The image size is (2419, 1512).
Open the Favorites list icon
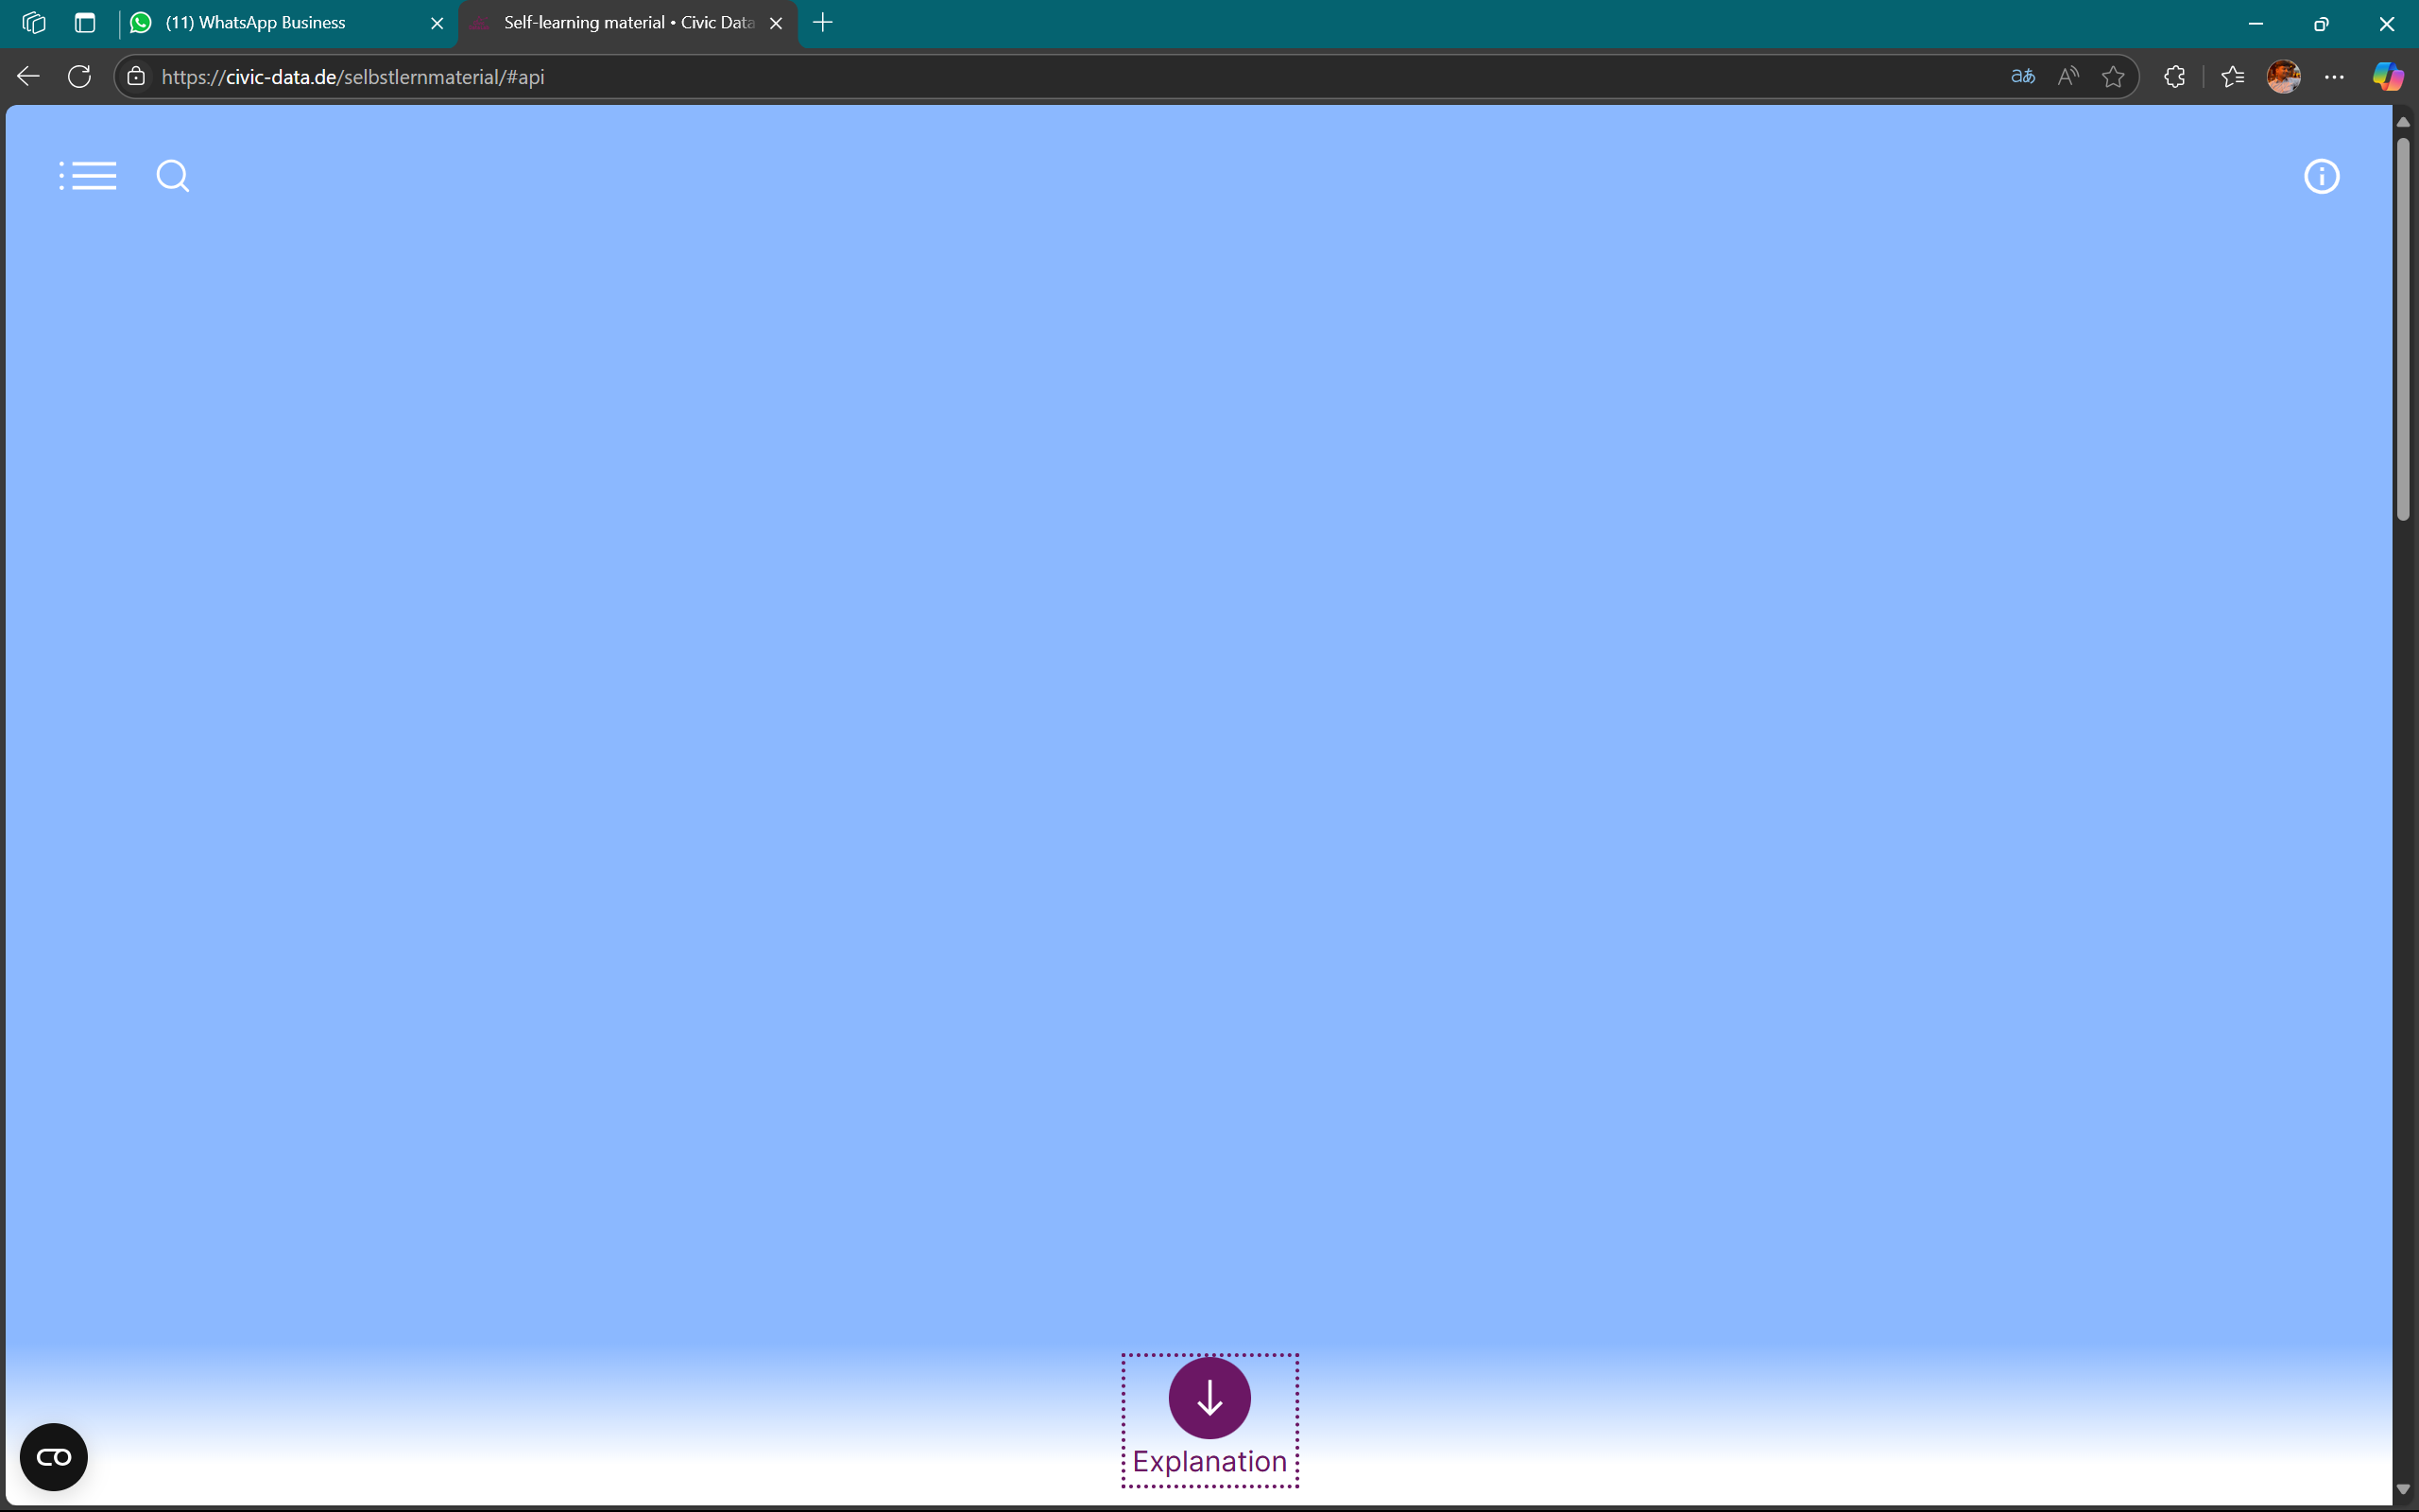click(x=2232, y=77)
